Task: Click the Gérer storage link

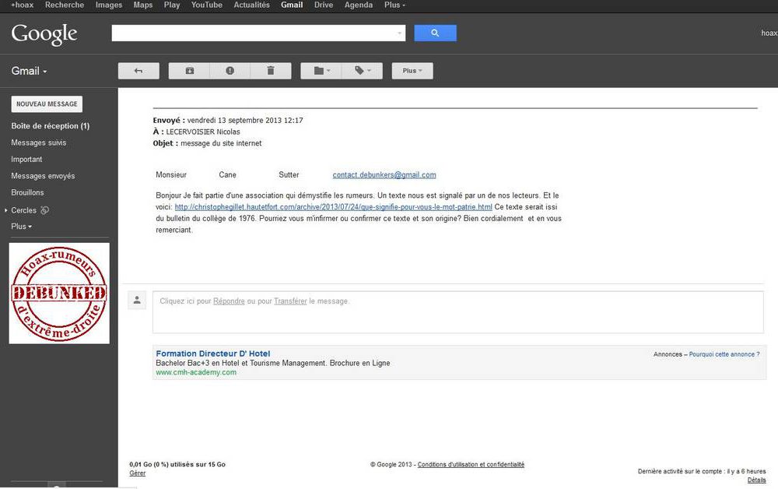Action: (138, 473)
